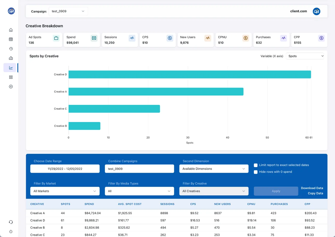
Task: Click the Creative Breakdown heading
Action: click(44, 26)
